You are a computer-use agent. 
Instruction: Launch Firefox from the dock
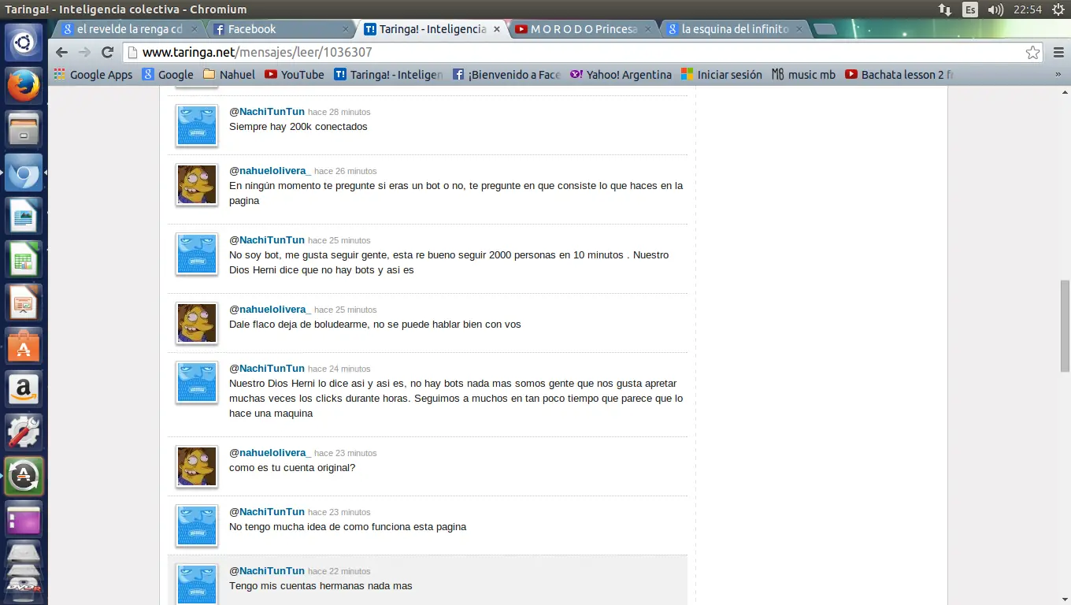tap(24, 85)
